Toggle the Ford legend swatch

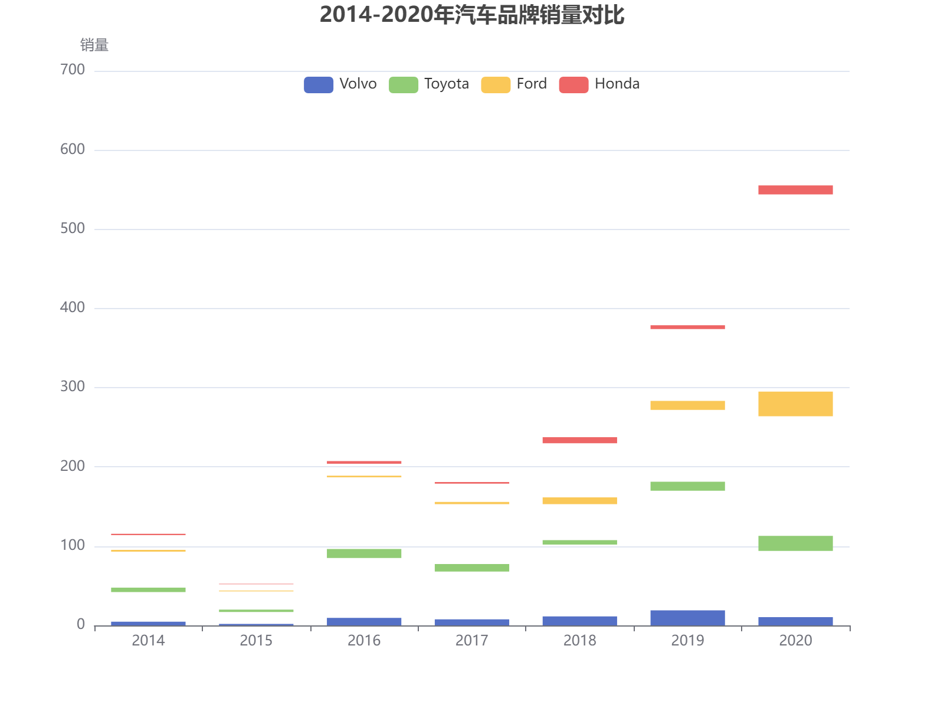click(x=496, y=85)
